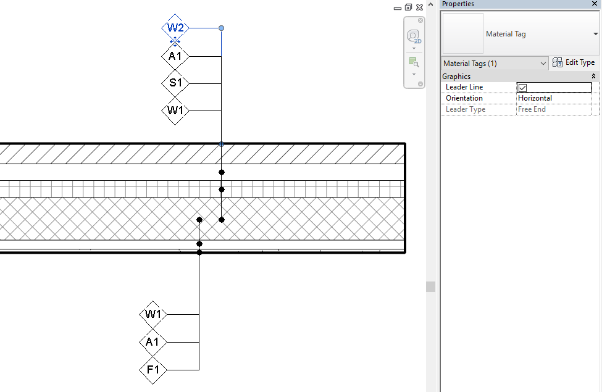Click the Material Tag preview thumbnail
The height and width of the screenshot is (392, 602).
(463, 33)
